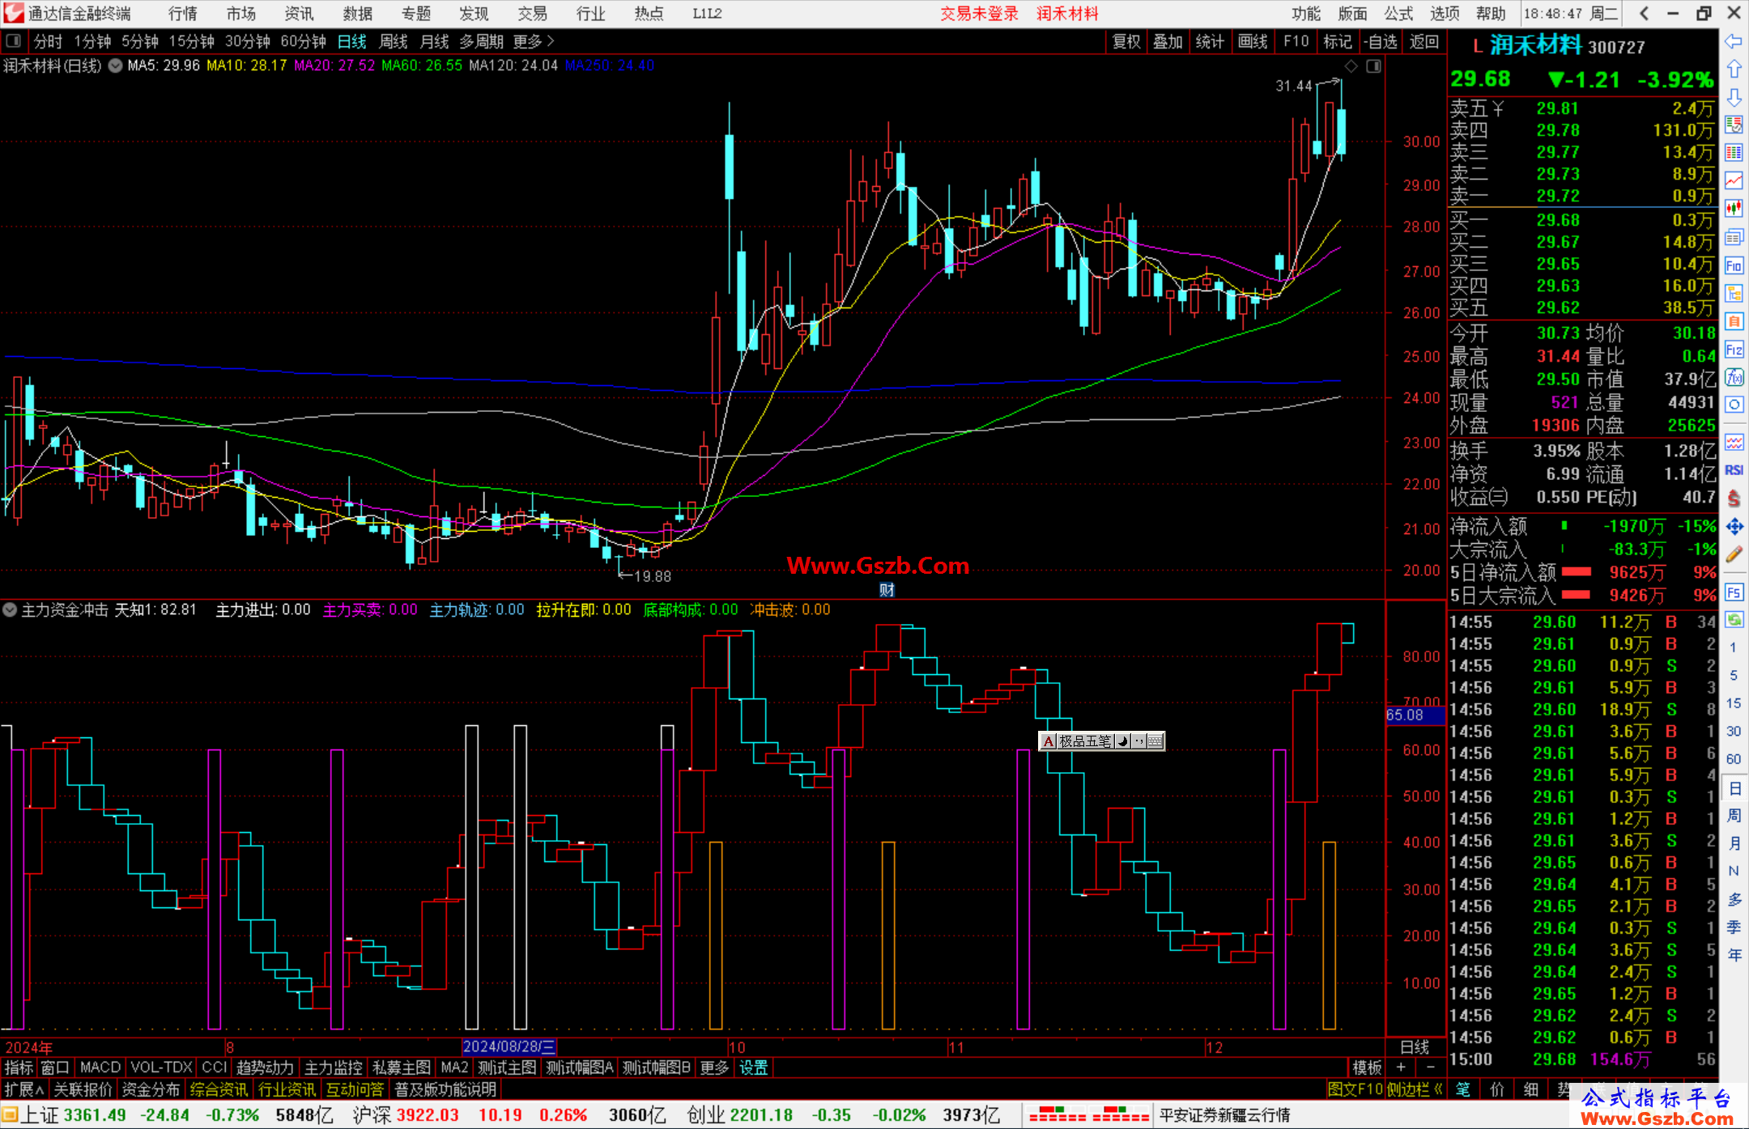
Task: Open 图文F10 at bottom
Action: [1355, 1089]
